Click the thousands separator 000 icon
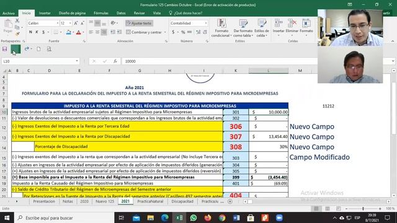Viewport: 397px width, 223px height. [189, 32]
